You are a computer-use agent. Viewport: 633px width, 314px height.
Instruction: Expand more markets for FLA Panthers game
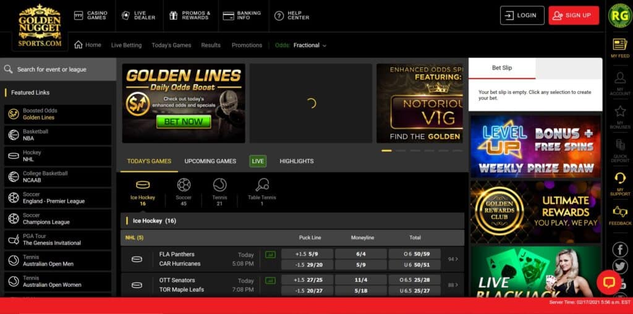coord(453,259)
